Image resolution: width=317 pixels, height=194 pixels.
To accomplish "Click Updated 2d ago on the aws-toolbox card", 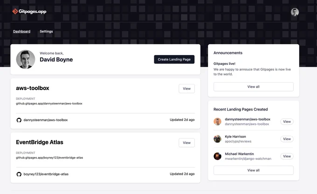I will 182,120.
